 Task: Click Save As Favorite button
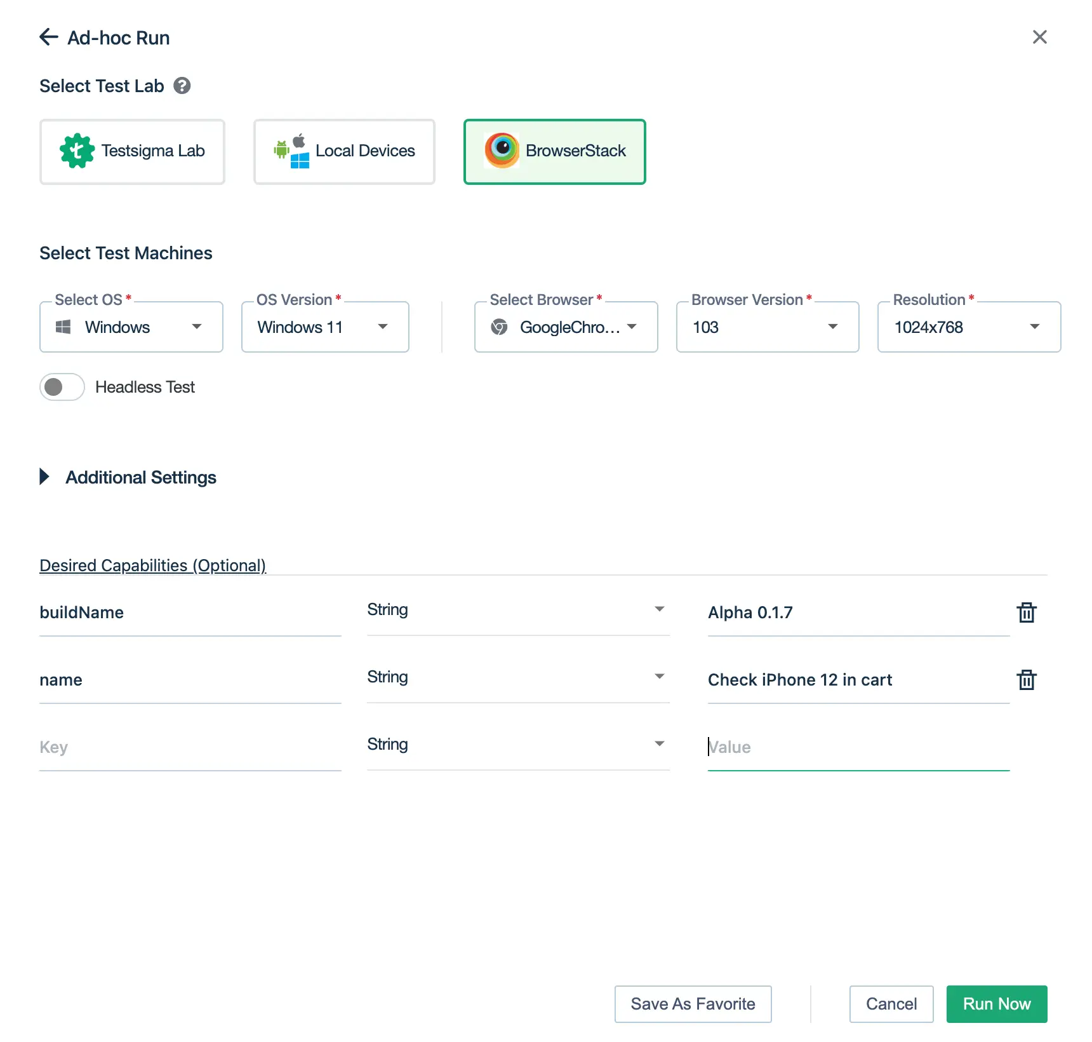(693, 1004)
